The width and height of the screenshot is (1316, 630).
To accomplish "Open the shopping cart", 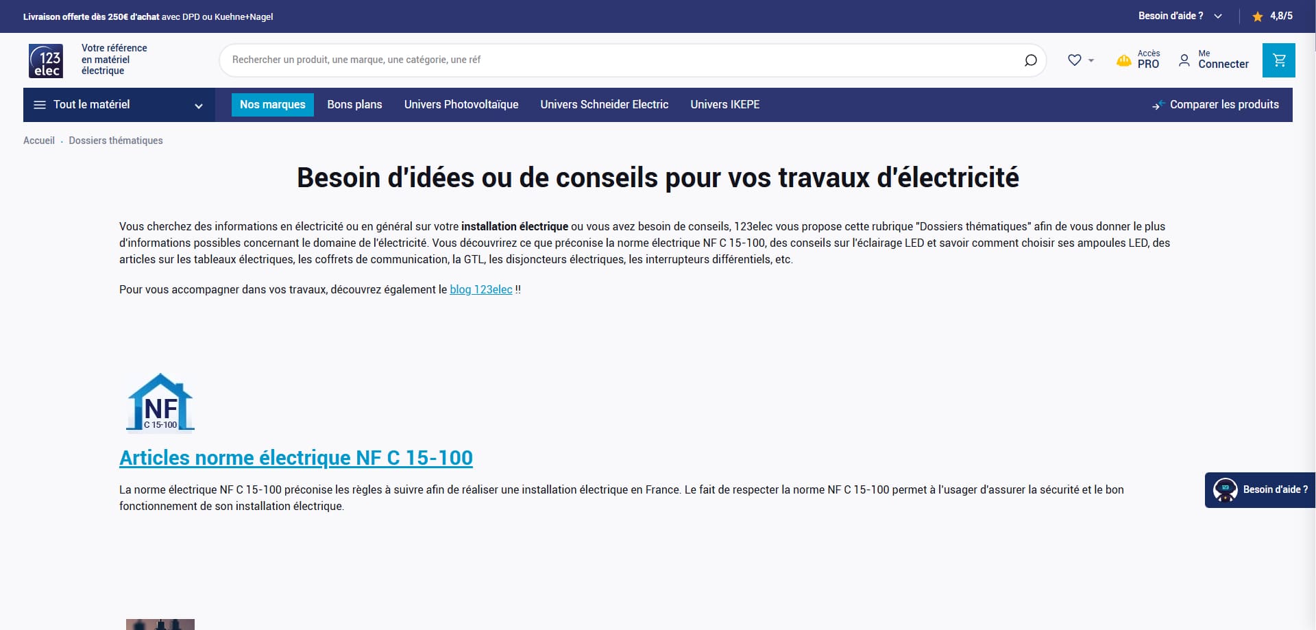I will [1279, 60].
